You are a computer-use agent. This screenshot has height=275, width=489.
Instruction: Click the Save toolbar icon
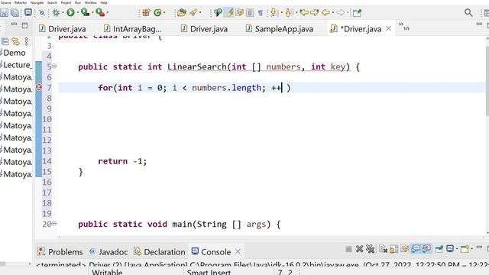click(4, 12)
